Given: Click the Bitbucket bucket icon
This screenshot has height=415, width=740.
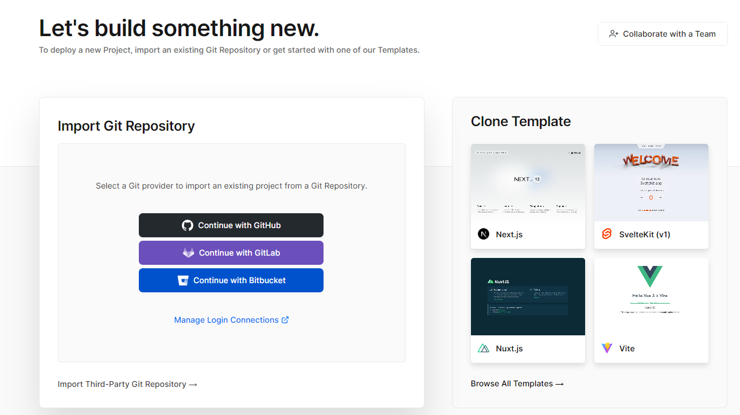Looking at the screenshot, I should [183, 280].
